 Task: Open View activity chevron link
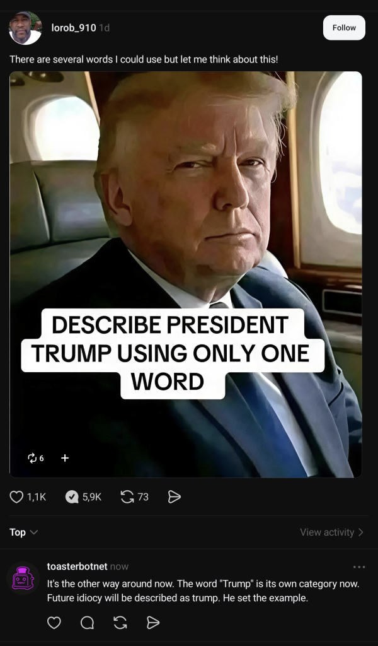332,532
